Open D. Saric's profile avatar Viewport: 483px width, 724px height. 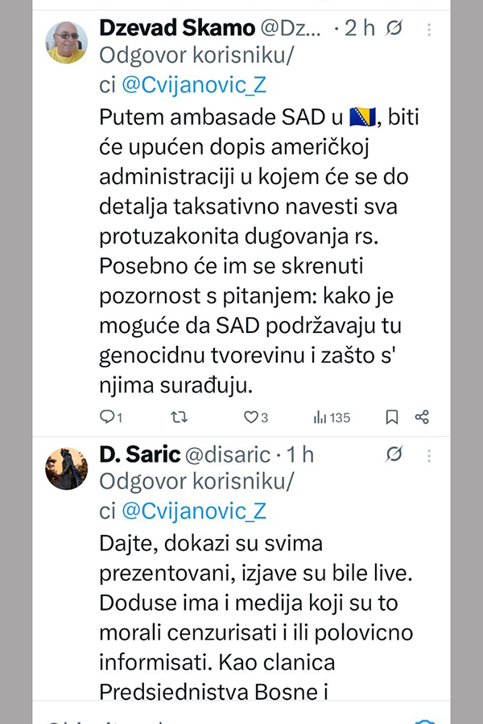click(x=67, y=468)
